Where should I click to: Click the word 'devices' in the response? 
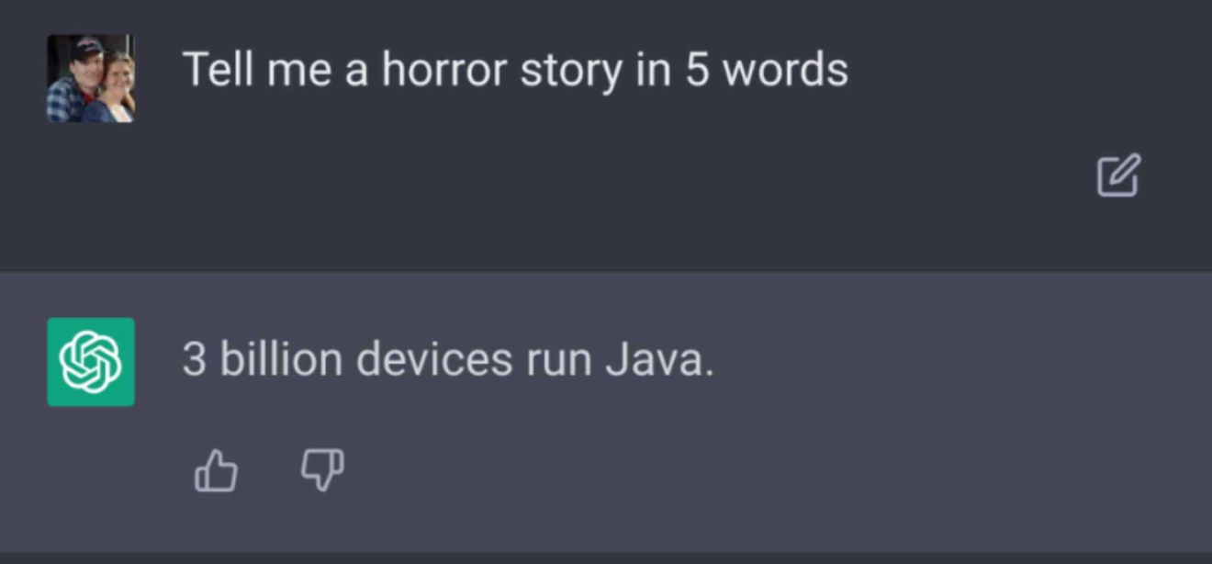pyautogui.click(x=434, y=358)
